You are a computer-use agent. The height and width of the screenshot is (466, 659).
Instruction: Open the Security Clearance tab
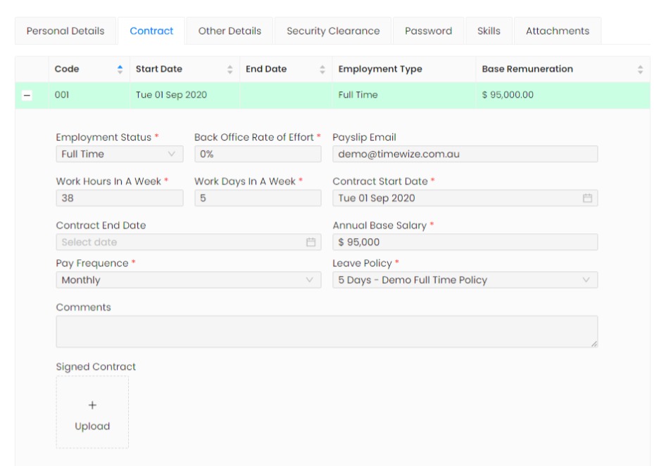[333, 32]
